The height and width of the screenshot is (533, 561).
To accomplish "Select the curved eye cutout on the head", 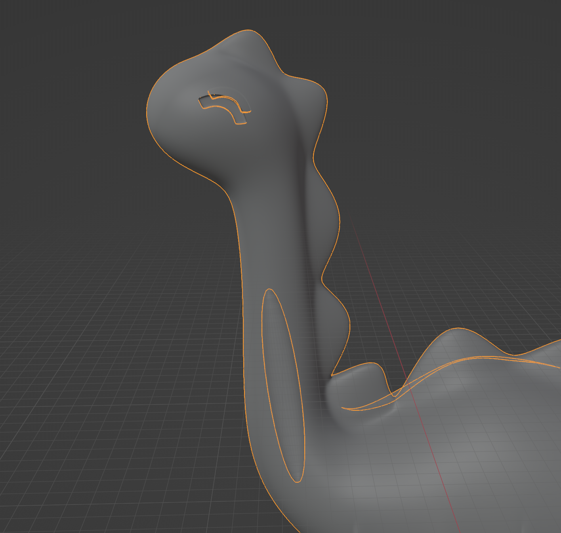I will [225, 108].
